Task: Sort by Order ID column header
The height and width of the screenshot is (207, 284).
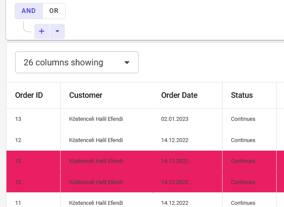Action: tap(33, 95)
